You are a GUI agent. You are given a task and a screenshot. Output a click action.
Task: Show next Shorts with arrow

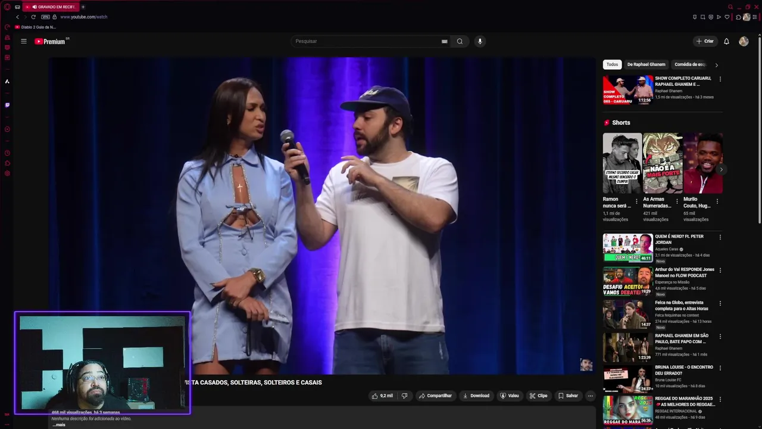(721, 170)
